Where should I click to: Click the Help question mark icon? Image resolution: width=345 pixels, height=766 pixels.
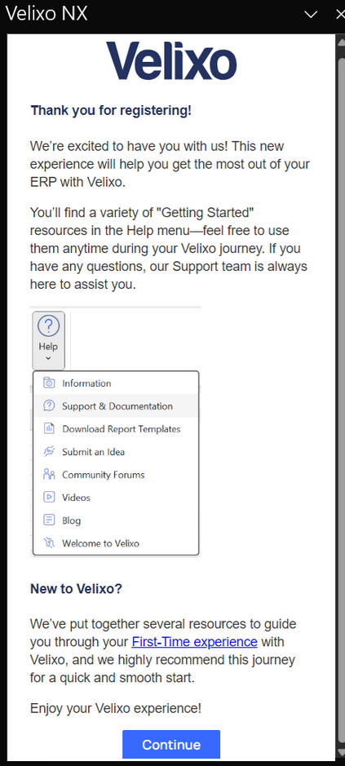click(x=48, y=326)
